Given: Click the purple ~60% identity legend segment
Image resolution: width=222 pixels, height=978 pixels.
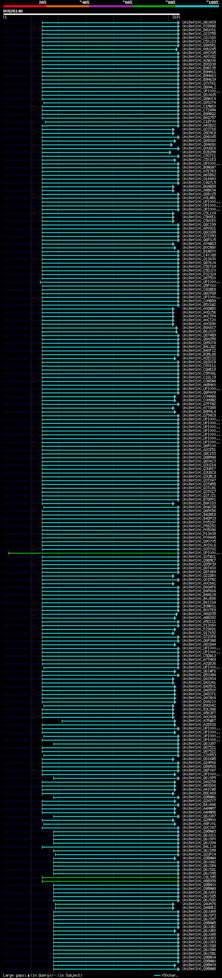Looking at the screenshot, I should pos(111,6).
